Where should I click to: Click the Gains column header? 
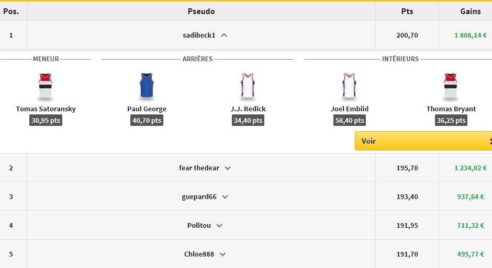[470, 11]
